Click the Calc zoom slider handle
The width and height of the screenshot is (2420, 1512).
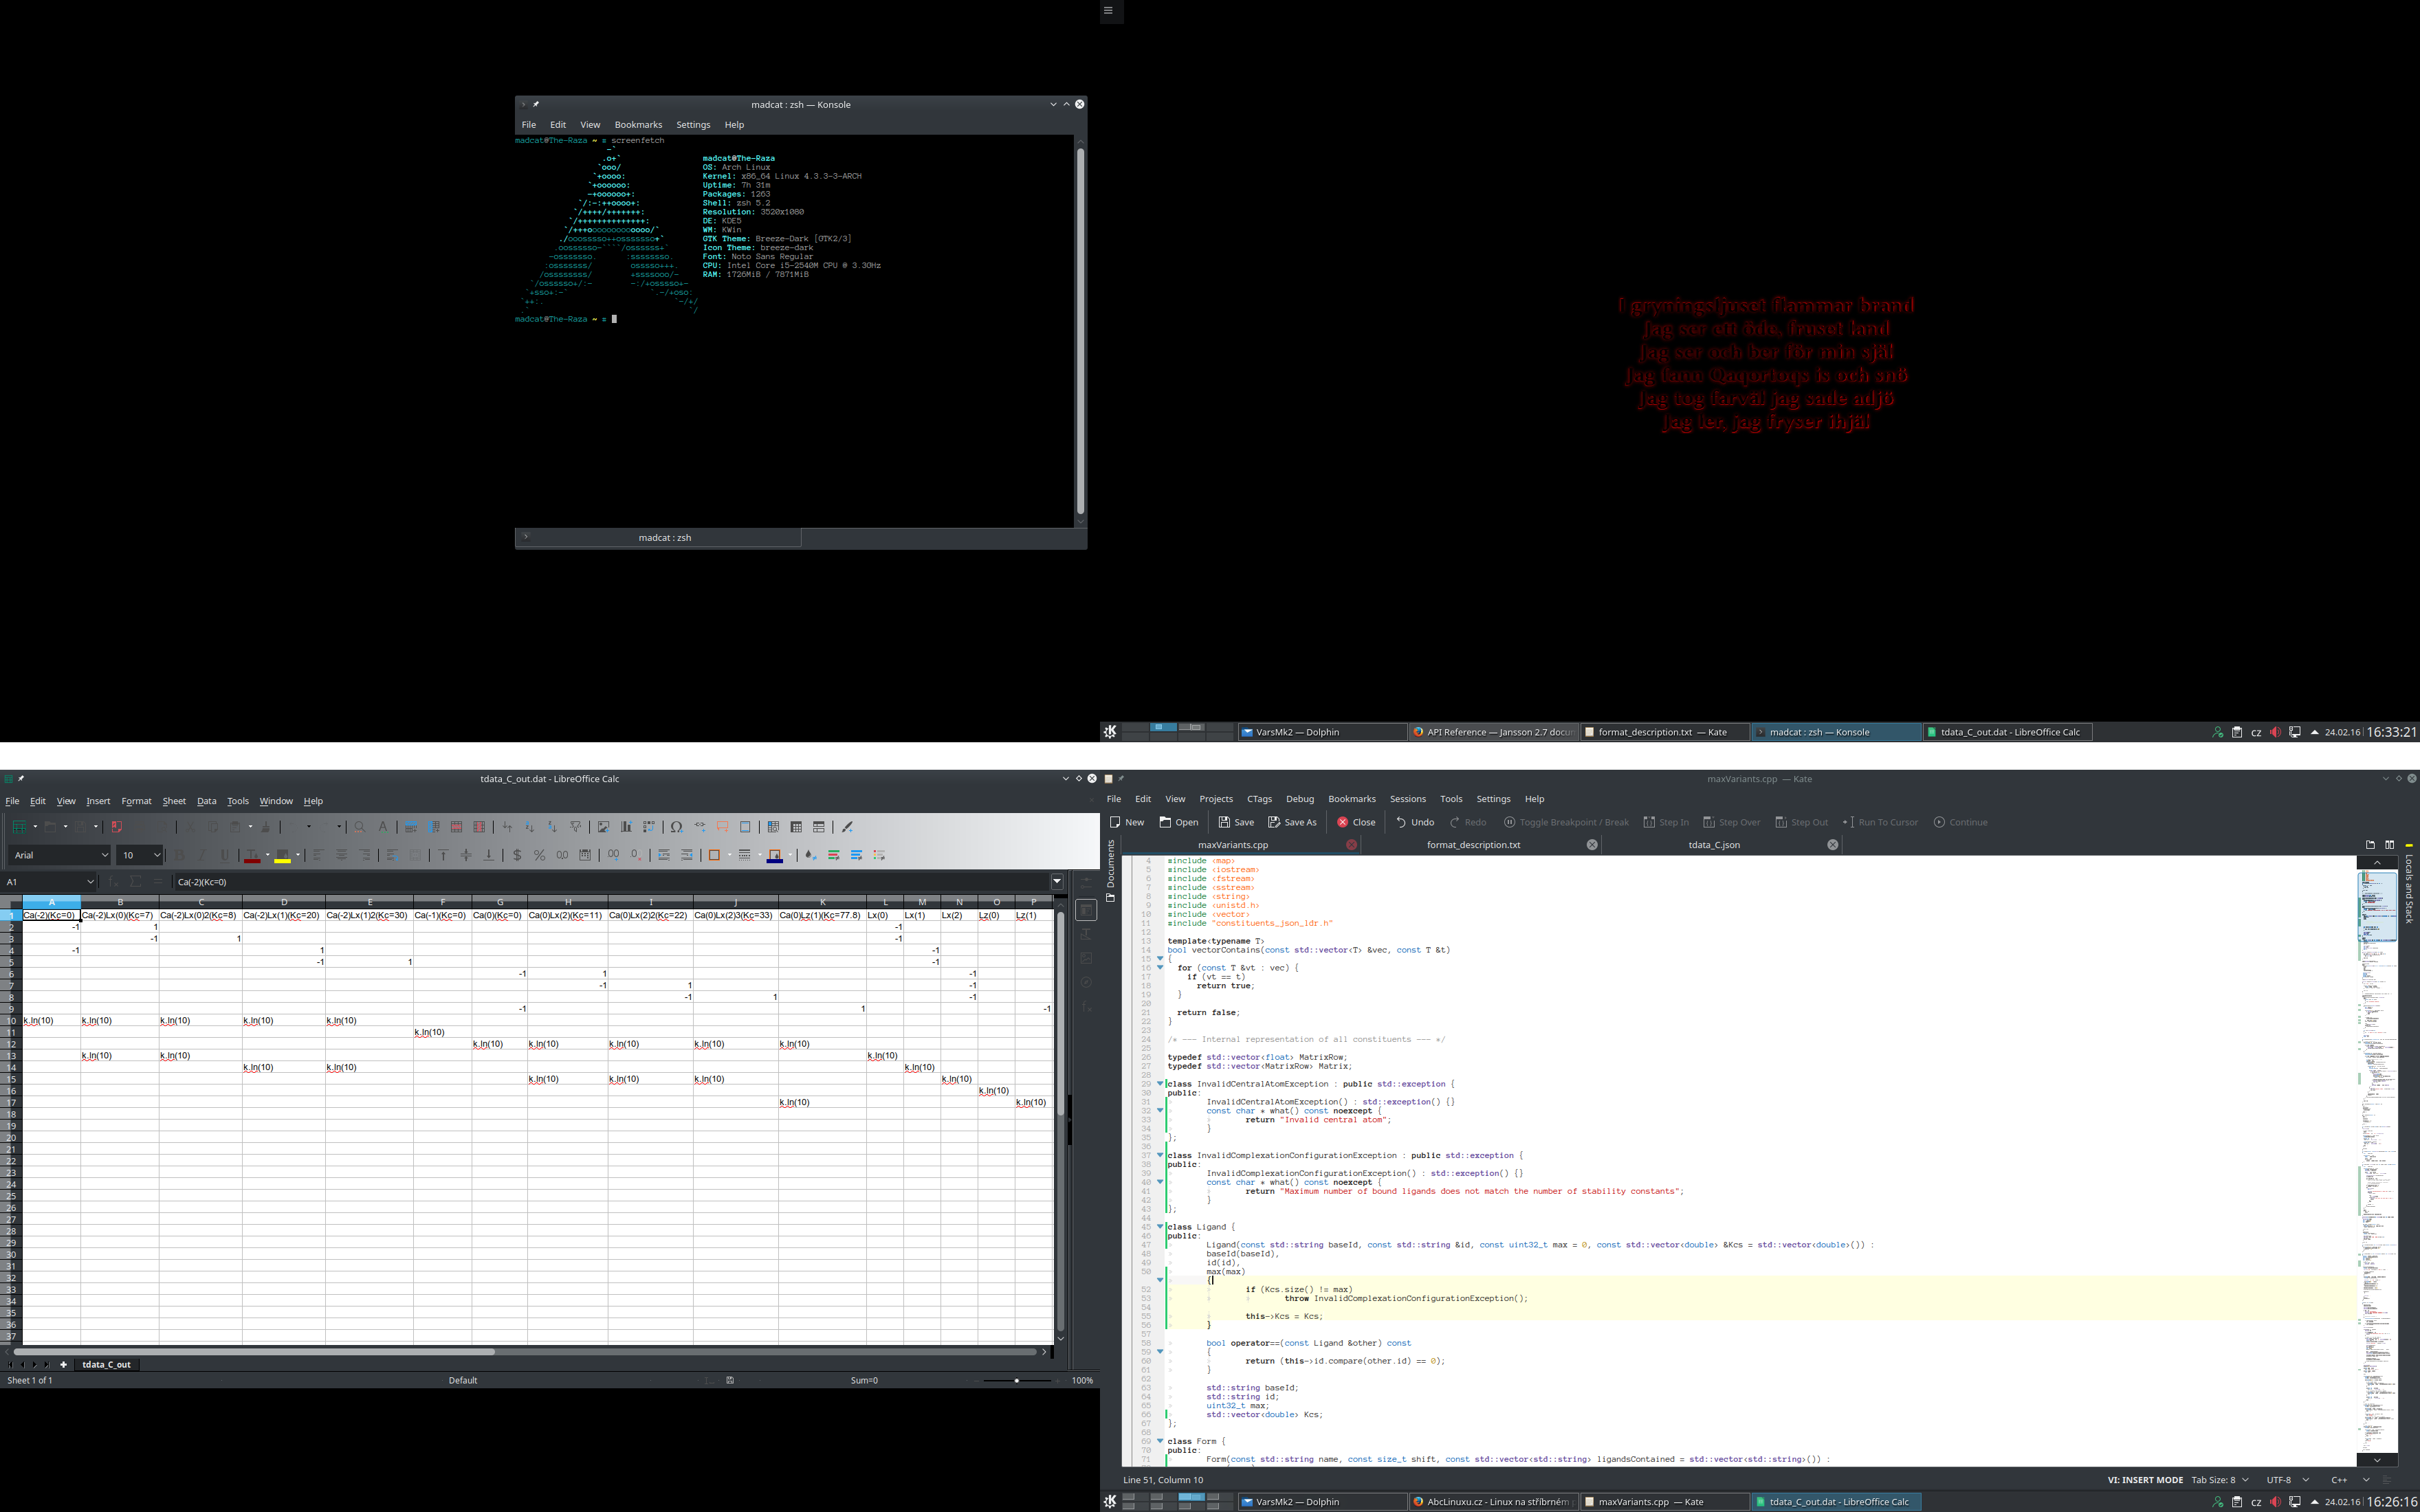(1017, 1380)
